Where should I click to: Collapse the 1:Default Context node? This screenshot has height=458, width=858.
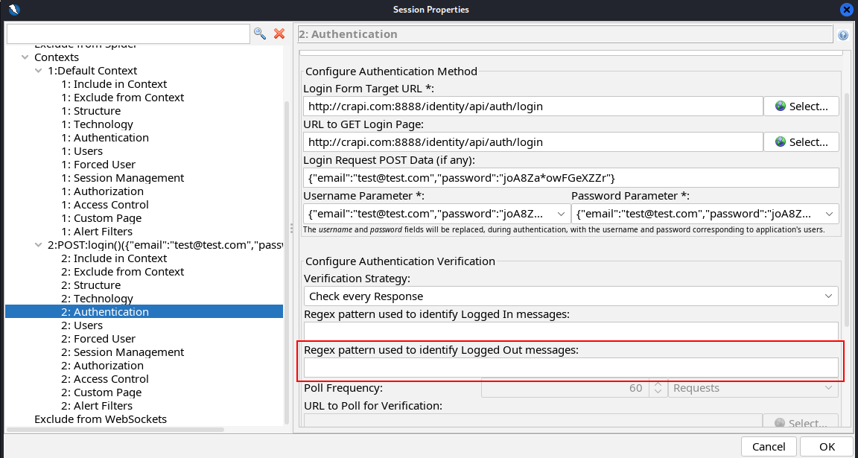pos(38,71)
